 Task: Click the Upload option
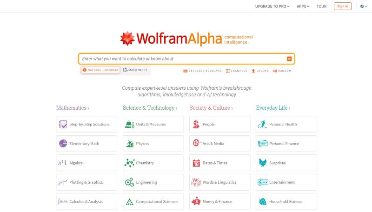(260, 71)
